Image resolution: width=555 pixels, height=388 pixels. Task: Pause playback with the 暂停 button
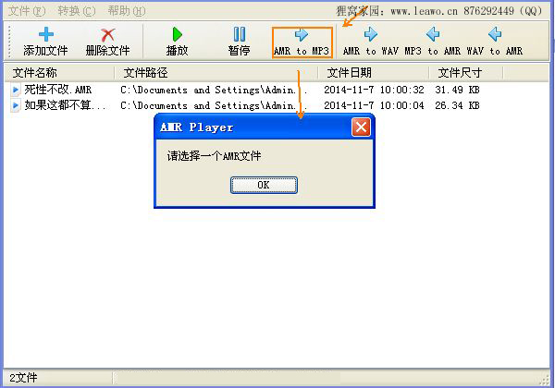[x=240, y=42]
